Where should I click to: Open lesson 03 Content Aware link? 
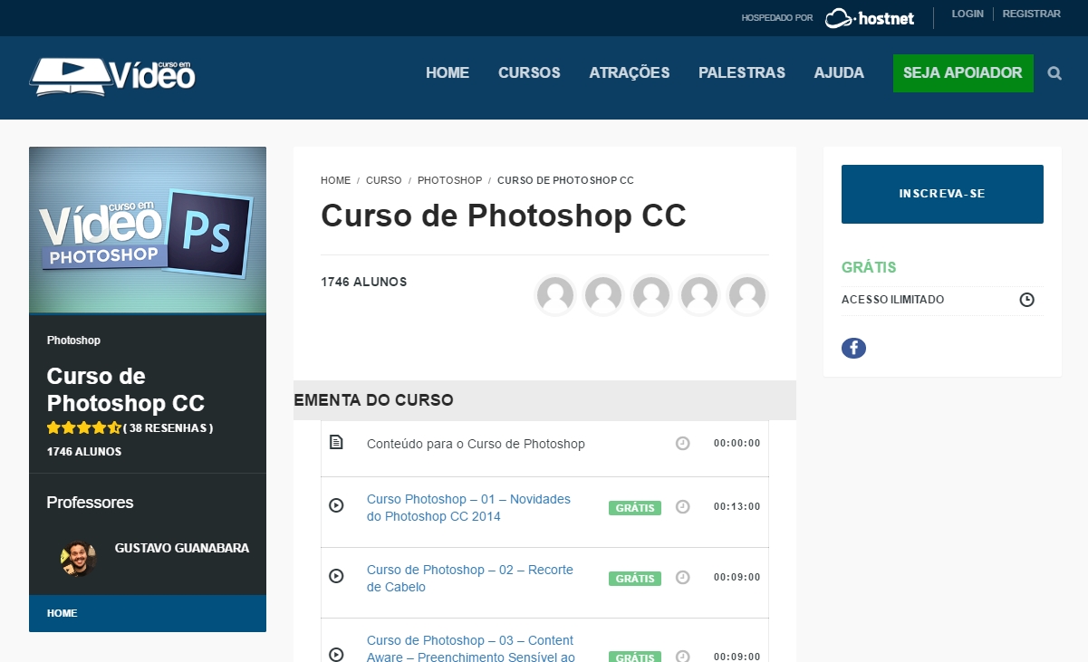(471, 648)
